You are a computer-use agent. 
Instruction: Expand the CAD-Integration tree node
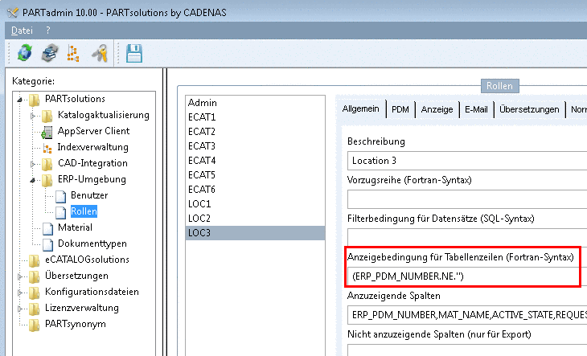click(x=33, y=164)
